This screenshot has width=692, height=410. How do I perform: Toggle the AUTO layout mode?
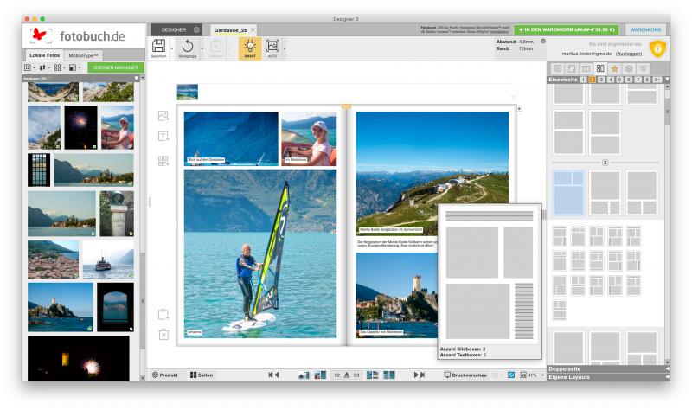tap(272, 47)
